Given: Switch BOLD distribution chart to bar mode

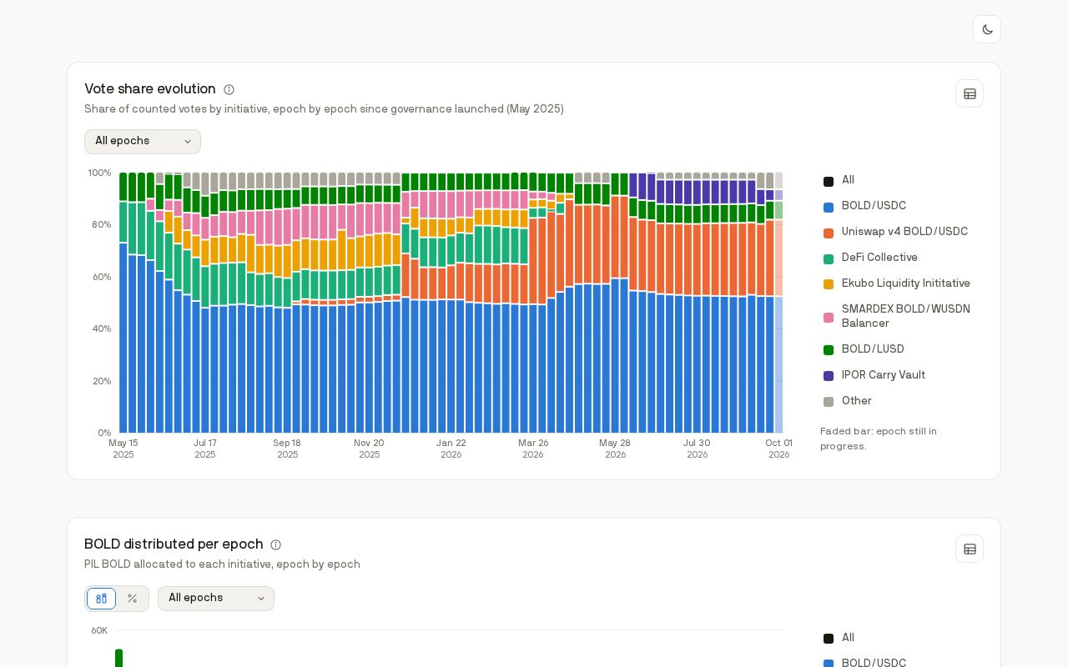Looking at the screenshot, I should tap(102, 599).
